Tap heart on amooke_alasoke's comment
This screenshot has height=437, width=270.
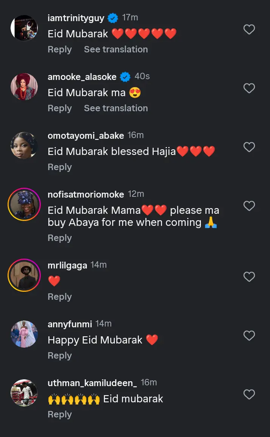click(x=249, y=88)
